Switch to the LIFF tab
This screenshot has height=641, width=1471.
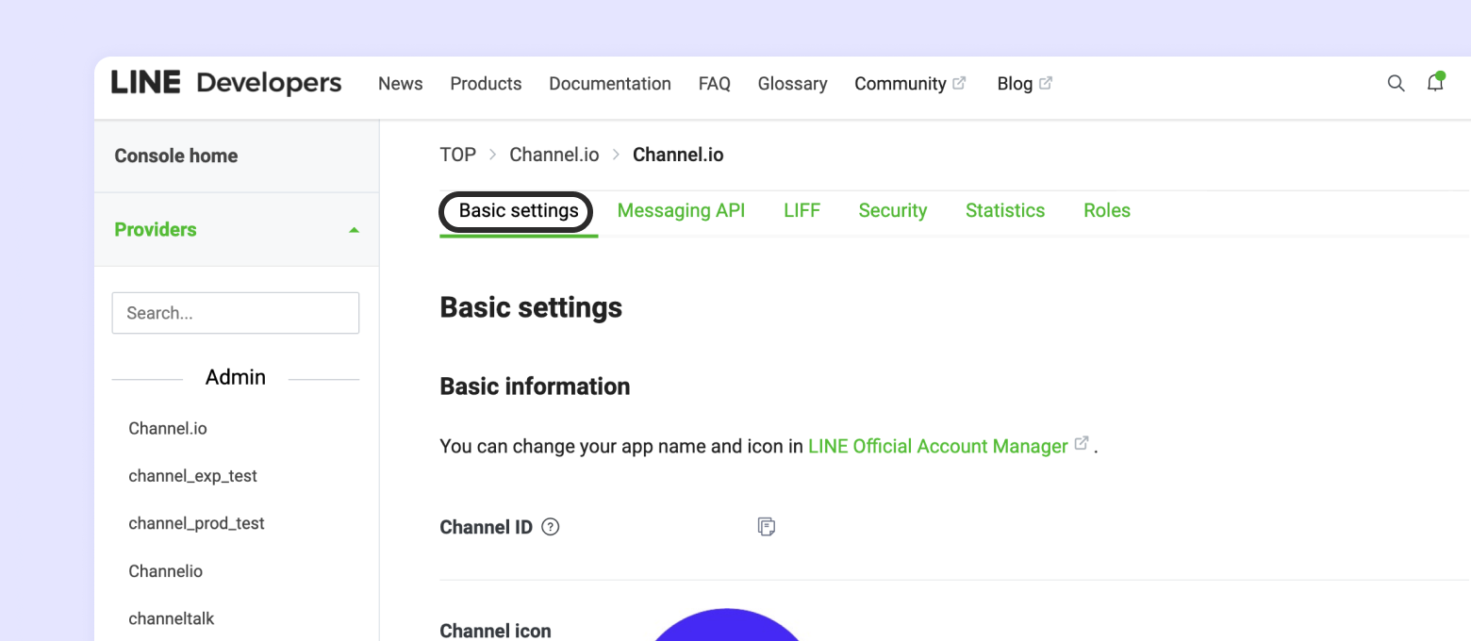click(x=802, y=210)
